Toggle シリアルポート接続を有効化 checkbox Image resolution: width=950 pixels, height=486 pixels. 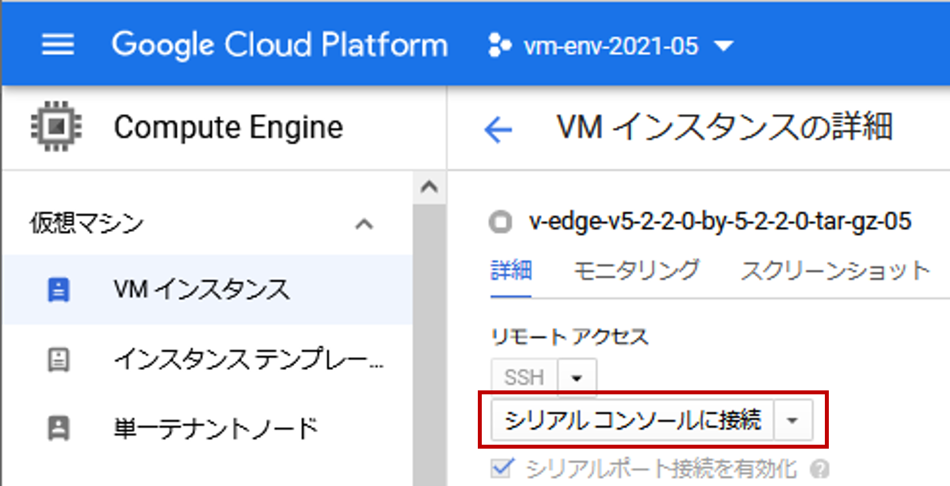[x=502, y=468]
